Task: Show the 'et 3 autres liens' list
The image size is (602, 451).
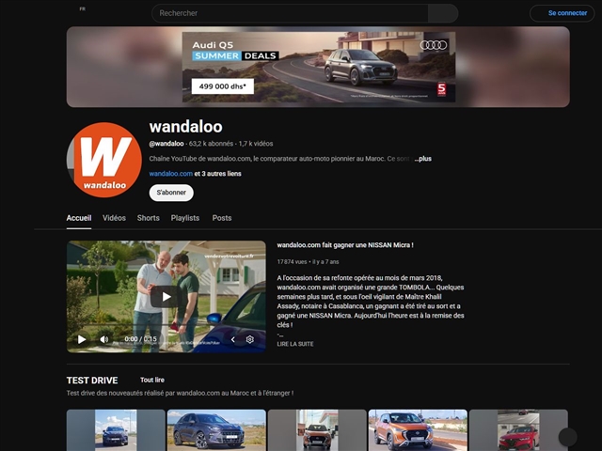Action: click(x=217, y=174)
